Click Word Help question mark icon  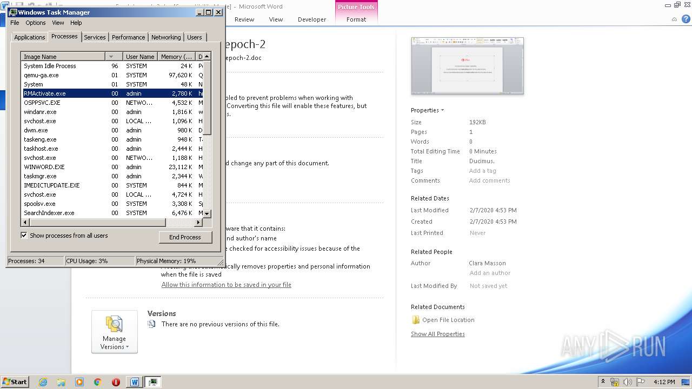685,19
